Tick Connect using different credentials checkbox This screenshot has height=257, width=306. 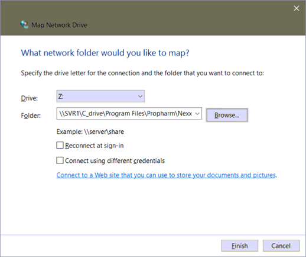click(x=60, y=160)
